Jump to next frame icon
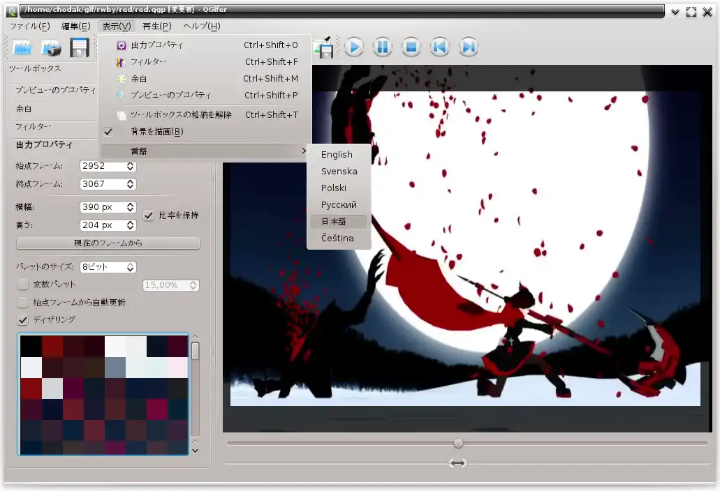The height and width of the screenshot is (491, 720). [x=468, y=47]
